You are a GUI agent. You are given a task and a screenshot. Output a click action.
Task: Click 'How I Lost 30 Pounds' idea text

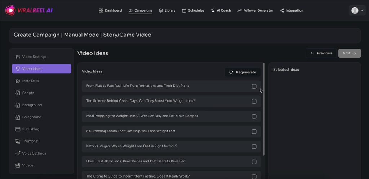point(136,161)
